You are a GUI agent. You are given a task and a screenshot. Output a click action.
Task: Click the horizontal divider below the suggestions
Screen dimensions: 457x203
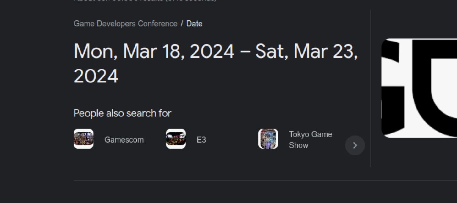pos(220,180)
